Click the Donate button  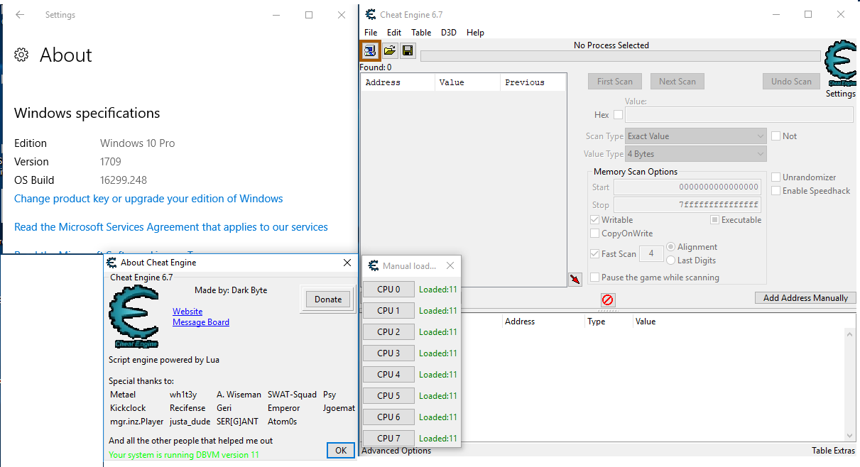[328, 300]
